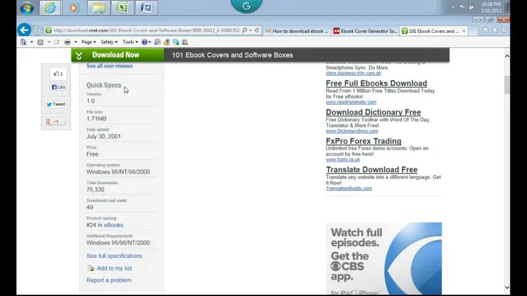The width and height of the screenshot is (527, 296).
Task: Close the 101 Ebook Covers tab
Action: (x=464, y=31)
